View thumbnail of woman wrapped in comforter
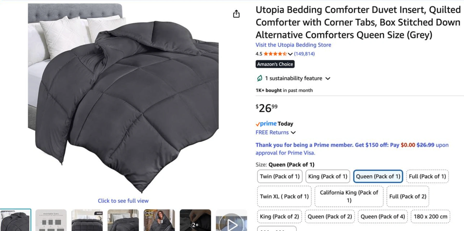This screenshot has height=231, width=464. coord(159,220)
